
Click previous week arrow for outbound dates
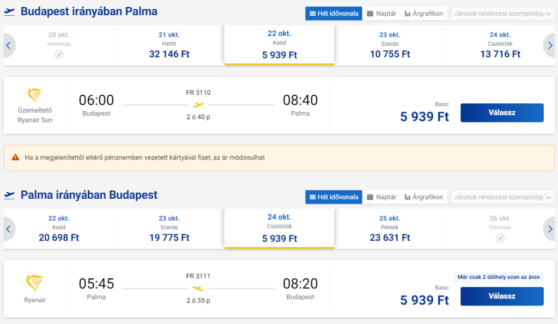pyautogui.click(x=9, y=46)
